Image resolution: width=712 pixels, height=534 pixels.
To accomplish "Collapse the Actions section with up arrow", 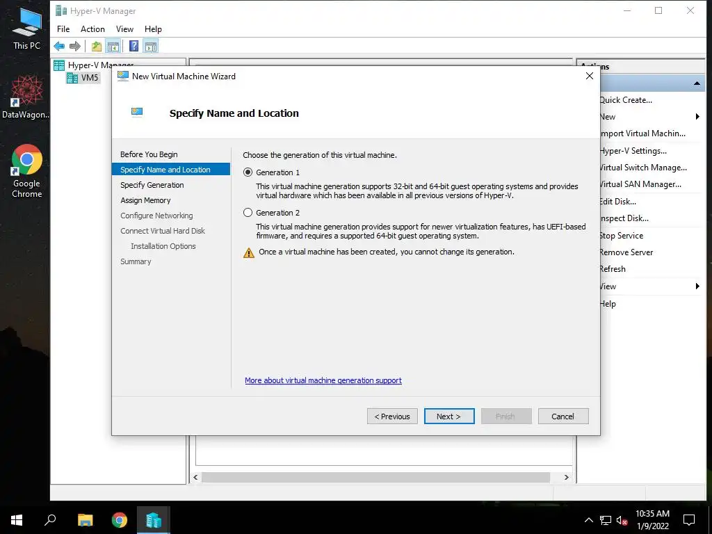I will (x=697, y=83).
